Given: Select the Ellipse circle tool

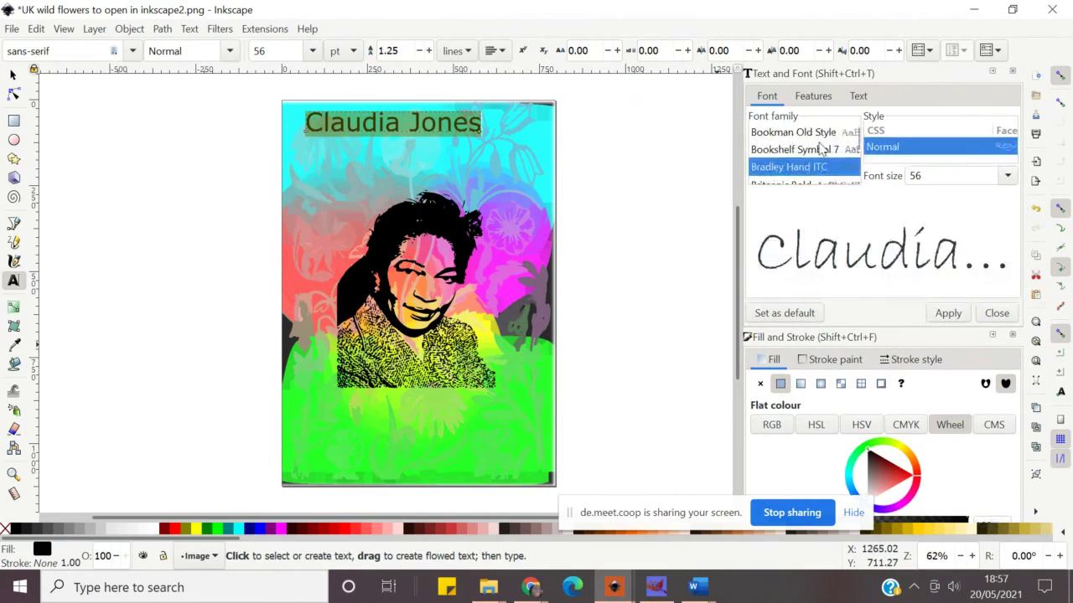Looking at the screenshot, I should 13,140.
